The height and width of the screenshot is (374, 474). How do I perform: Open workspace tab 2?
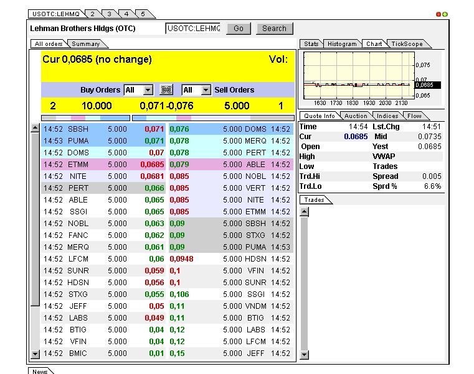92,14
